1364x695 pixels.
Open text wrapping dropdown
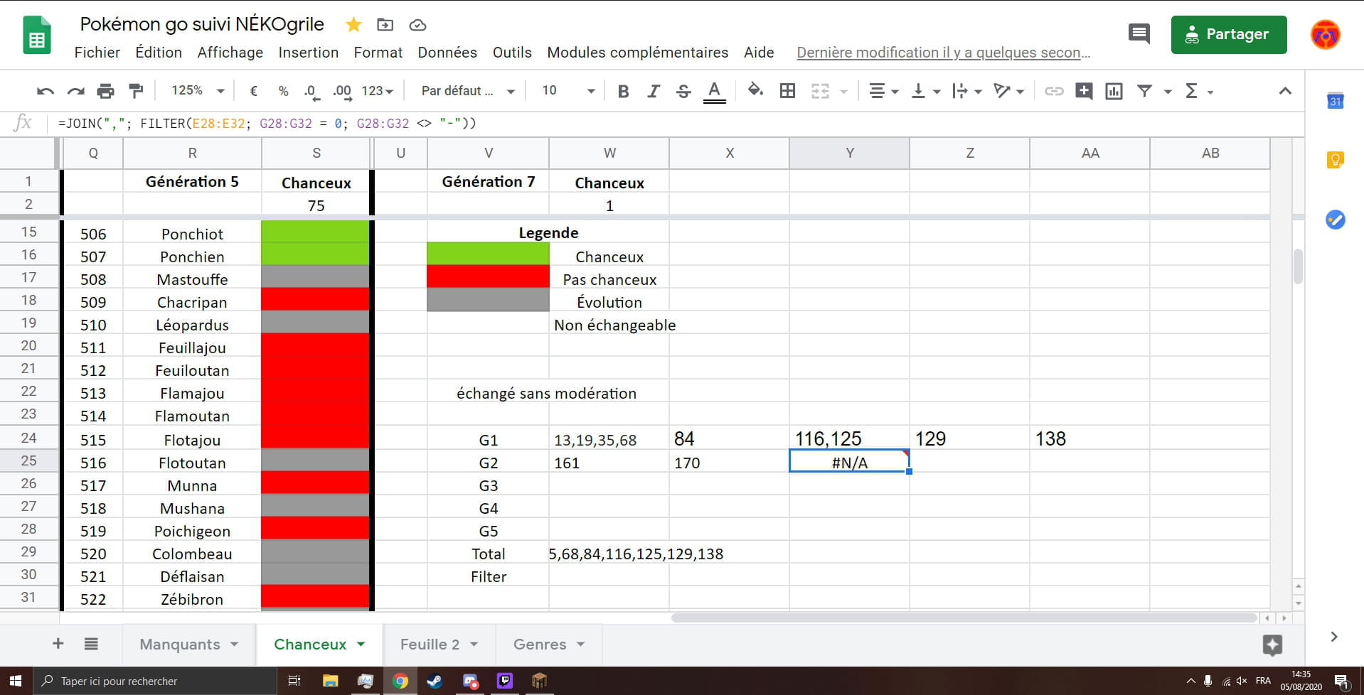pos(967,91)
